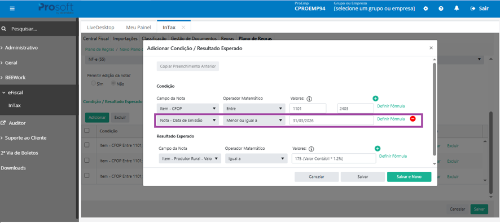Image resolution: width=500 pixels, height=223 pixels.
Task: Open the Importações menu
Action: pos(125,38)
